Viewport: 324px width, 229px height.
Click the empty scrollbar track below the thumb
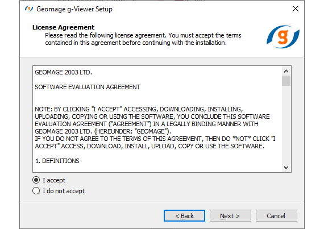pyautogui.click(x=286, y=124)
